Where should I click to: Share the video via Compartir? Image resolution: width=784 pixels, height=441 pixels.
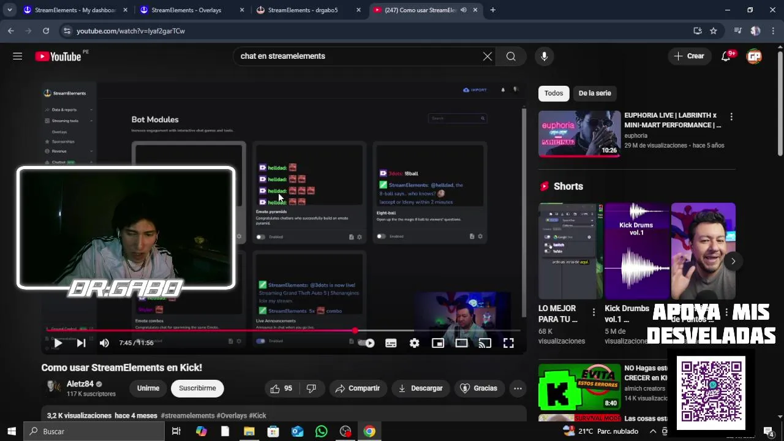tap(358, 388)
